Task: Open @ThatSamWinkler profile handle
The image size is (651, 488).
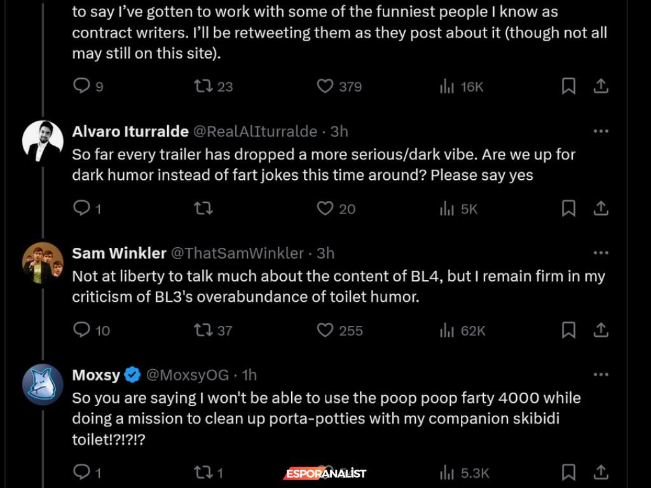Action: point(238,253)
